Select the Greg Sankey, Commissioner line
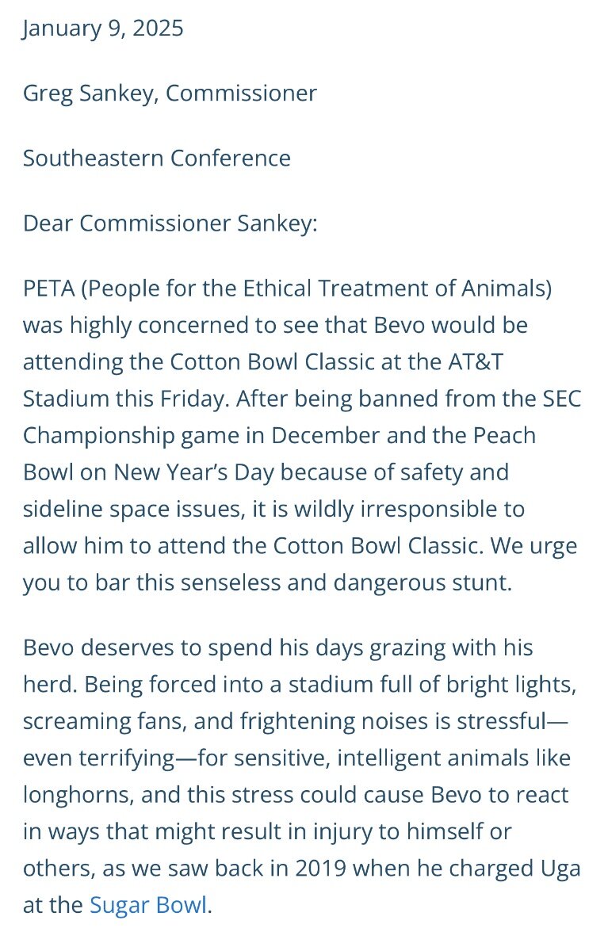608x951 pixels. [170, 94]
